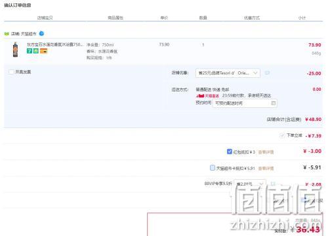Click the ¥ -5.91 supermarket card amount
328x236 pixels.
pyautogui.click(x=312, y=167)
